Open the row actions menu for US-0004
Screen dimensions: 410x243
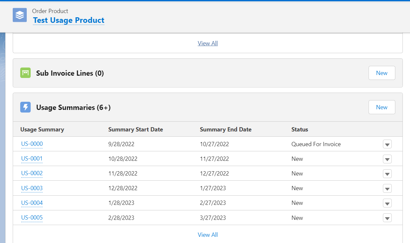click(387, 203)
